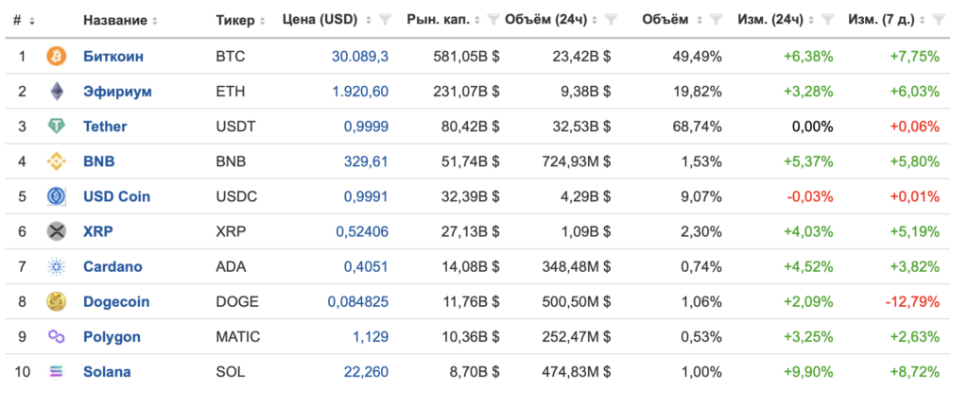
Task: Select volume share 68,74%
Action: coord(697,127)
